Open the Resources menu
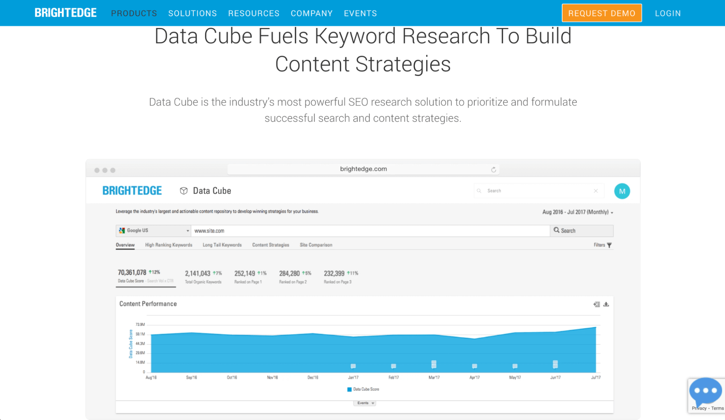 coord(254,13)
